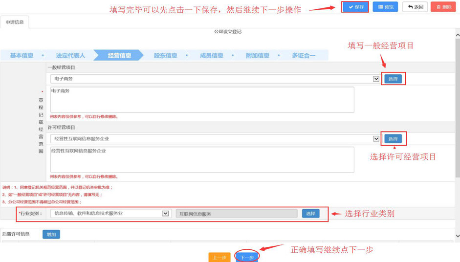This screenshot has height=262, width=460.
Task: Click the 增加 button for 后置许可信息
Action: click(x=51, y=235)
